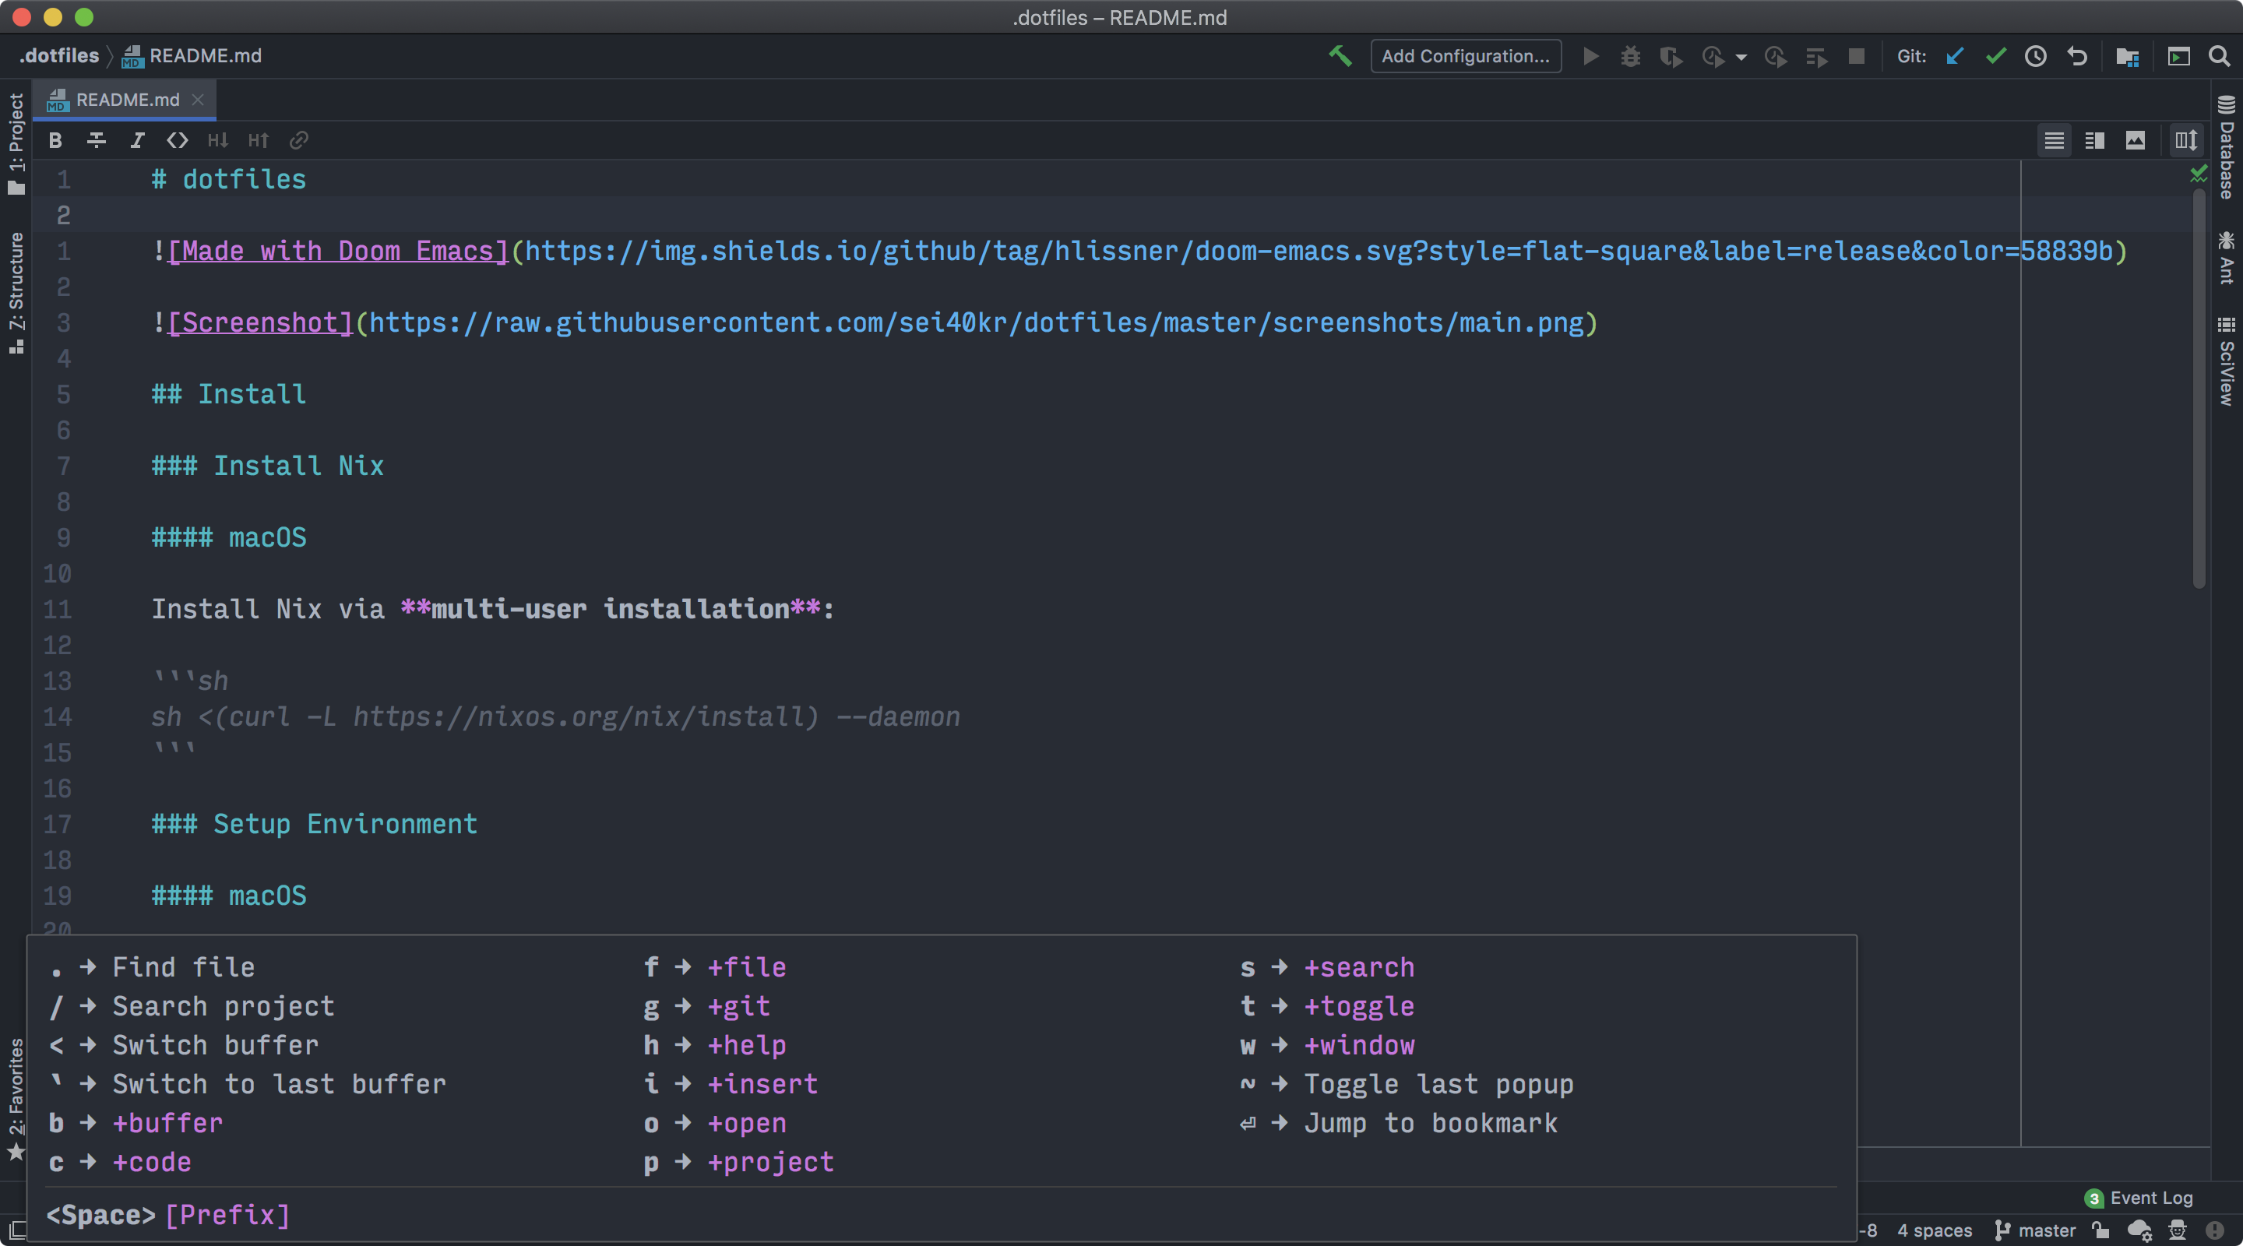Close the README.md tab

[x=198, y=100]
